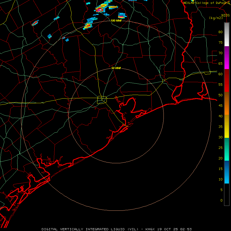
Task: Click the magenta-core storm cell at top
Action: tap(100, 10)
